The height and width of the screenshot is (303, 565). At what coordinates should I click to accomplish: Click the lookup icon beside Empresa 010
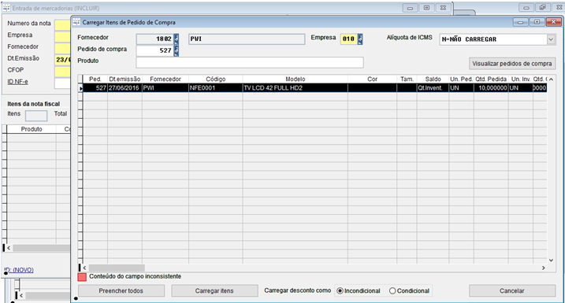[360, 39]
